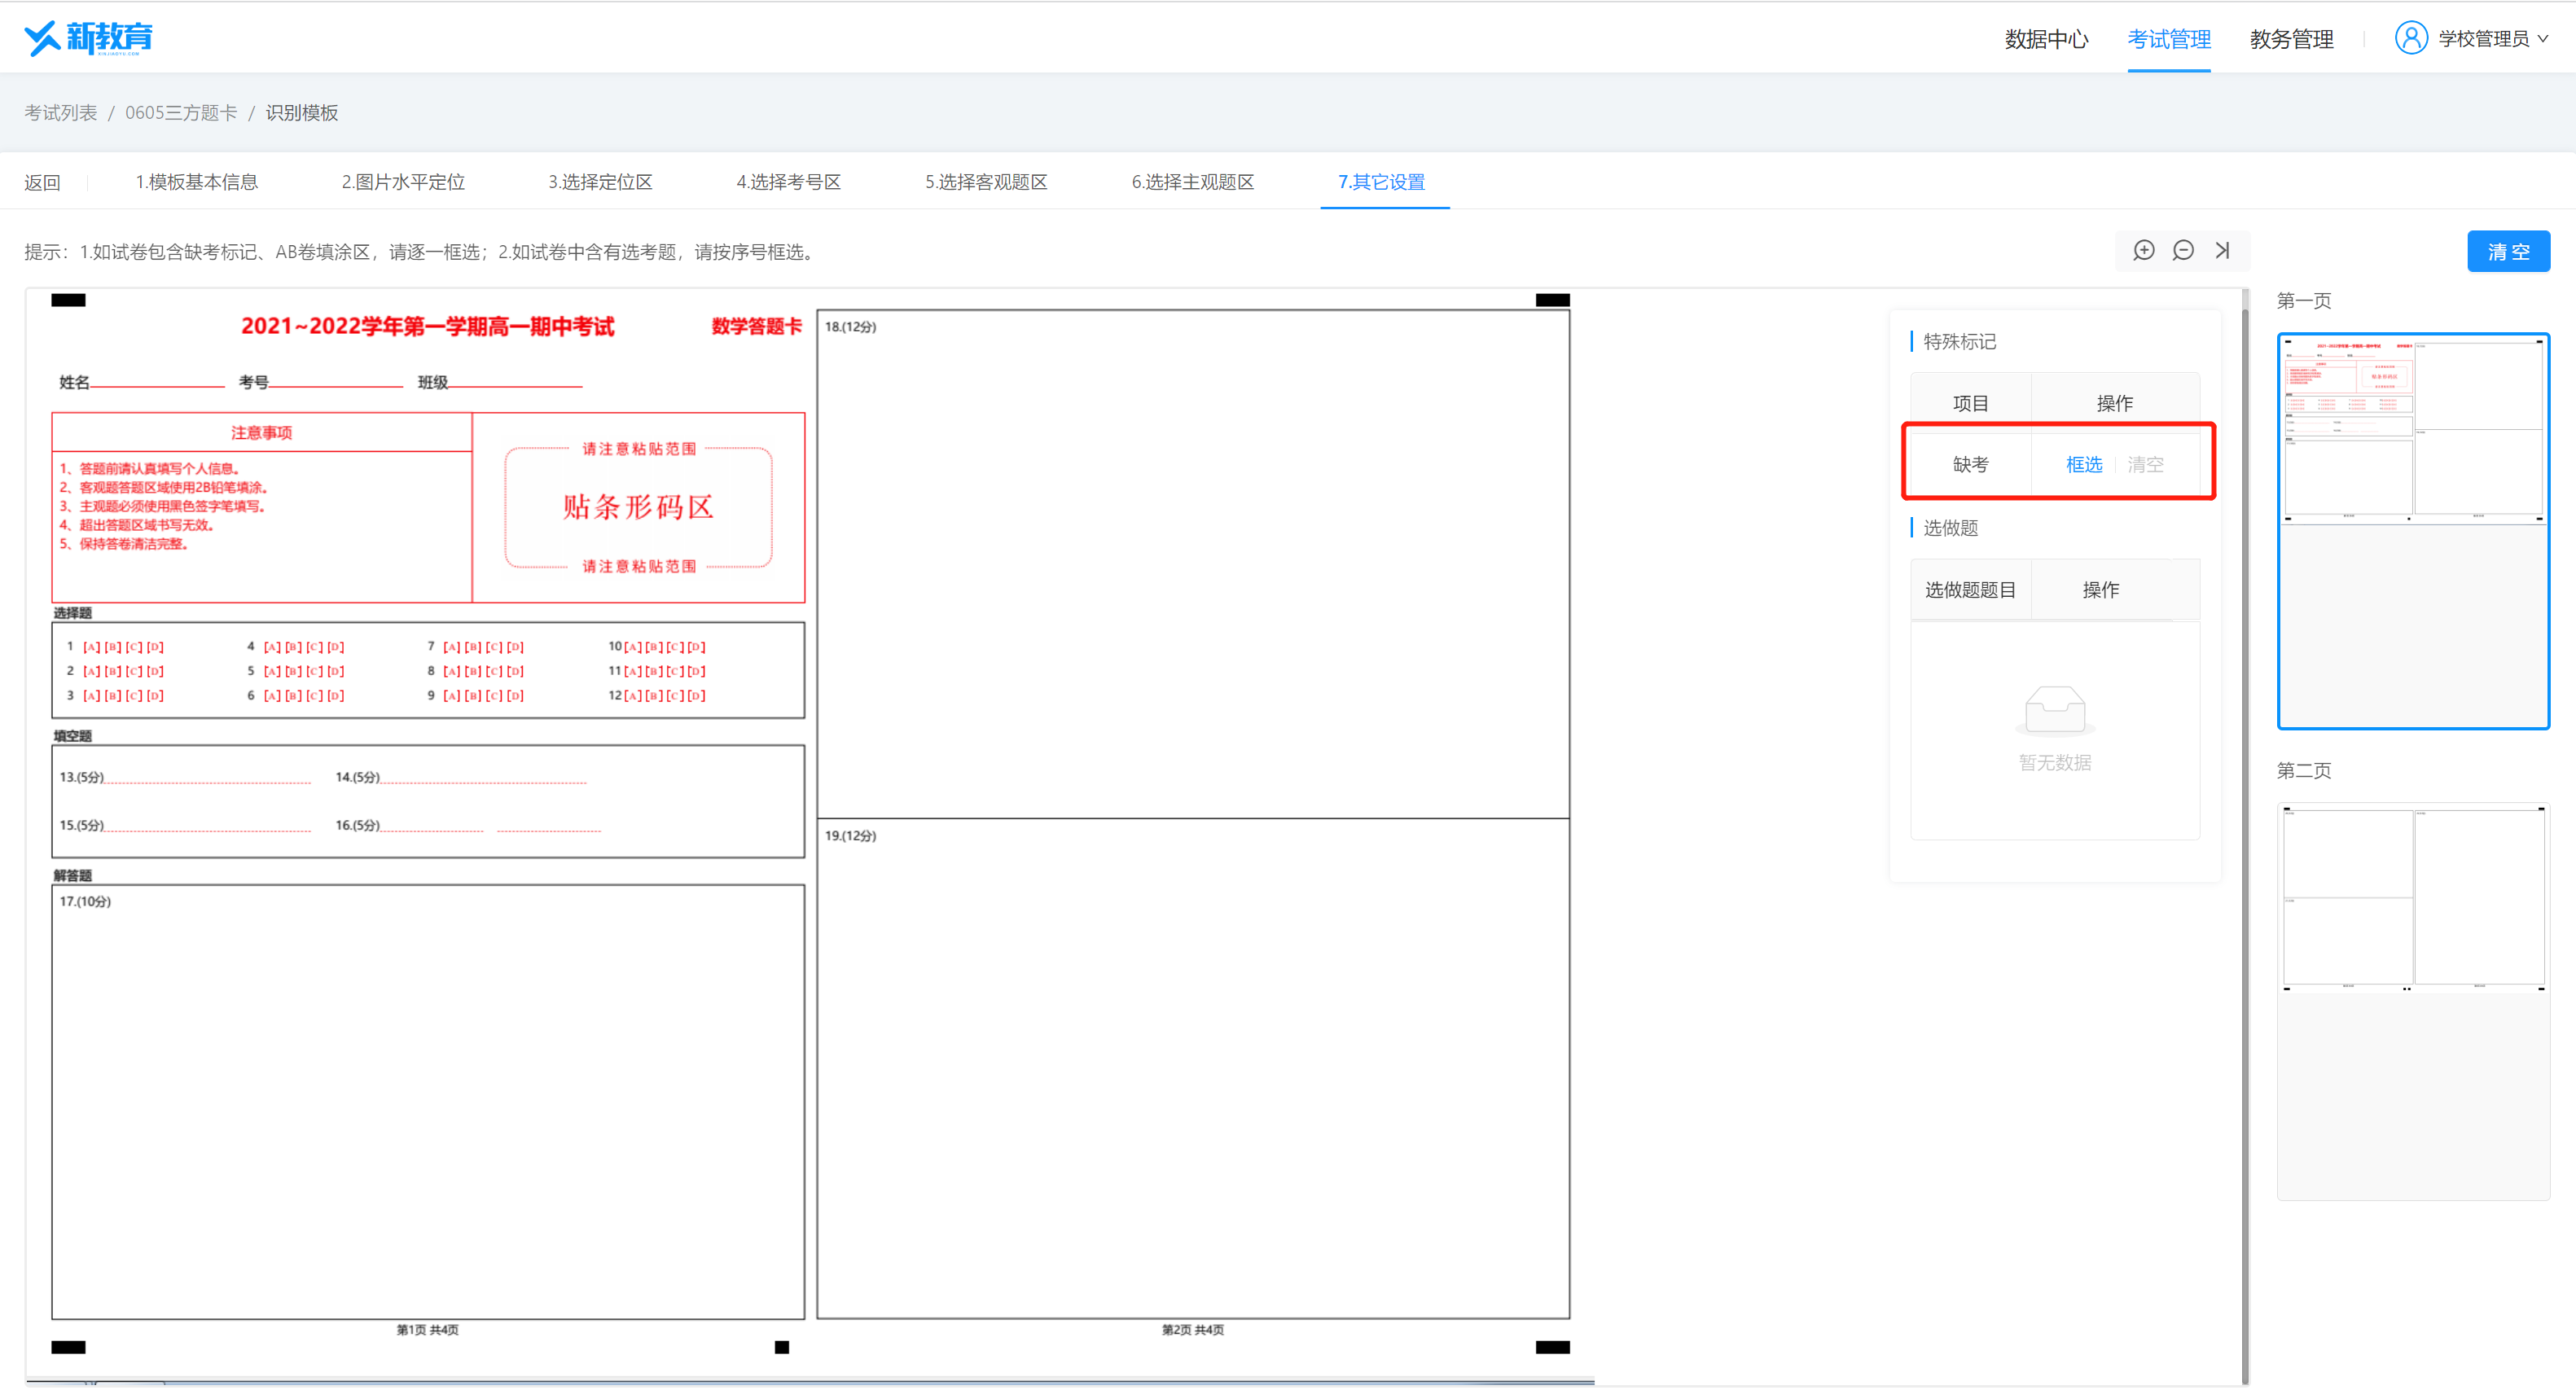Collapse the side panel with arrow-bar icon
The image size is (2576, 1390).
point(2222,250)
